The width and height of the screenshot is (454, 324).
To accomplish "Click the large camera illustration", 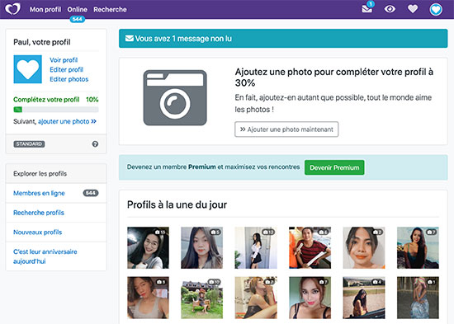I will click(175, 98).
